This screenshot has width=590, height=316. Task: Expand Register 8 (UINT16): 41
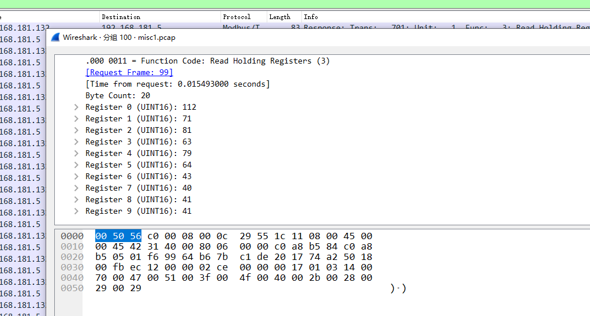coord(76,200)
